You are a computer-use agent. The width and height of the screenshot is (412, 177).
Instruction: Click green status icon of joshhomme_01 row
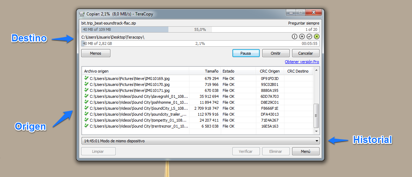(x=86, y=102)
